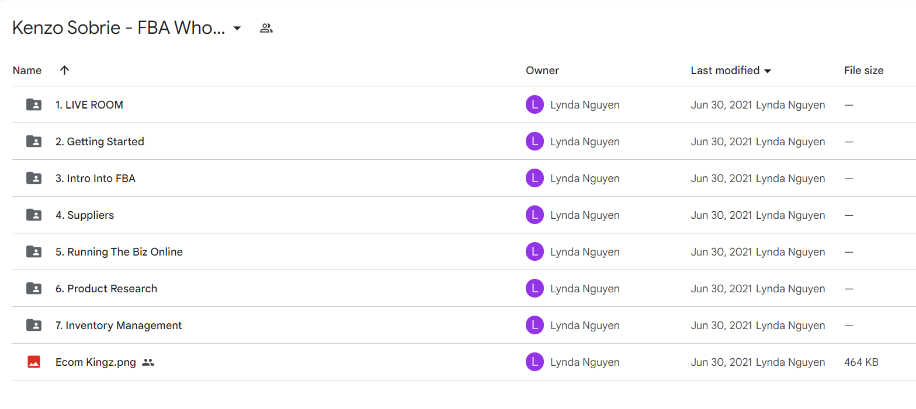This screenshot has height=409, width=916.
Task: Sort by the Name column header
Action: (27, 71)
